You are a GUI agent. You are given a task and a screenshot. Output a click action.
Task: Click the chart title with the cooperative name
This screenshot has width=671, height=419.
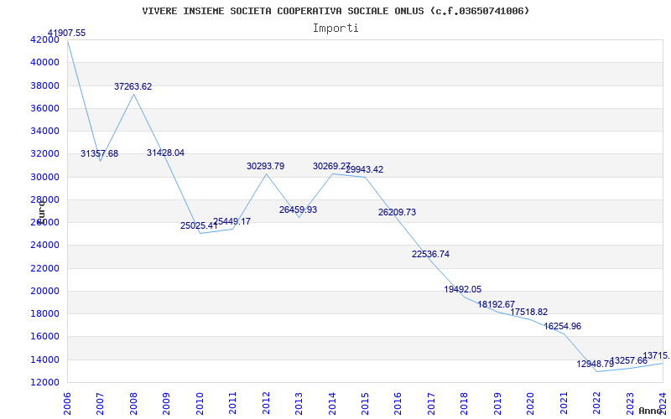335,11
